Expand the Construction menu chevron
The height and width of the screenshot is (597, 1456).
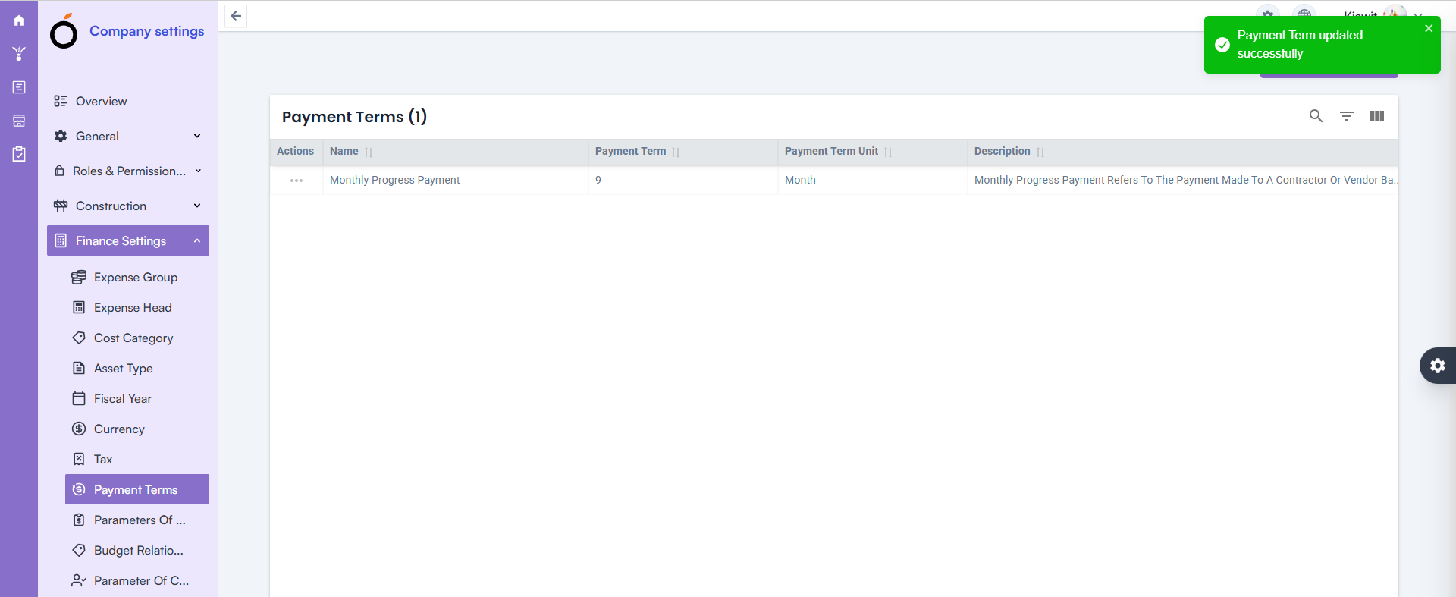point(197,206)
